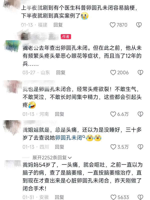Tap the 作者 badge
Image resolution: width=150 pixels, height=200 pixels.
(66, 37)
